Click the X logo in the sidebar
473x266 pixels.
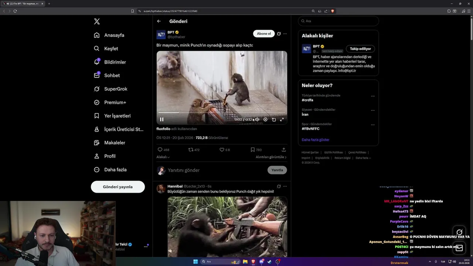pyautogui.click(x=97, y=21)
